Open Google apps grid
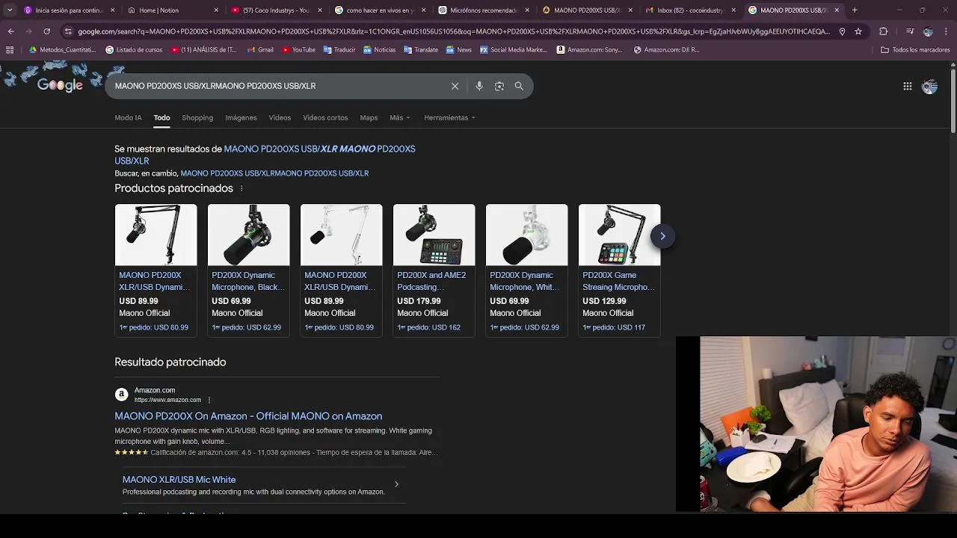The width and height of the screenshot is (957, 538). click(908, 87)
